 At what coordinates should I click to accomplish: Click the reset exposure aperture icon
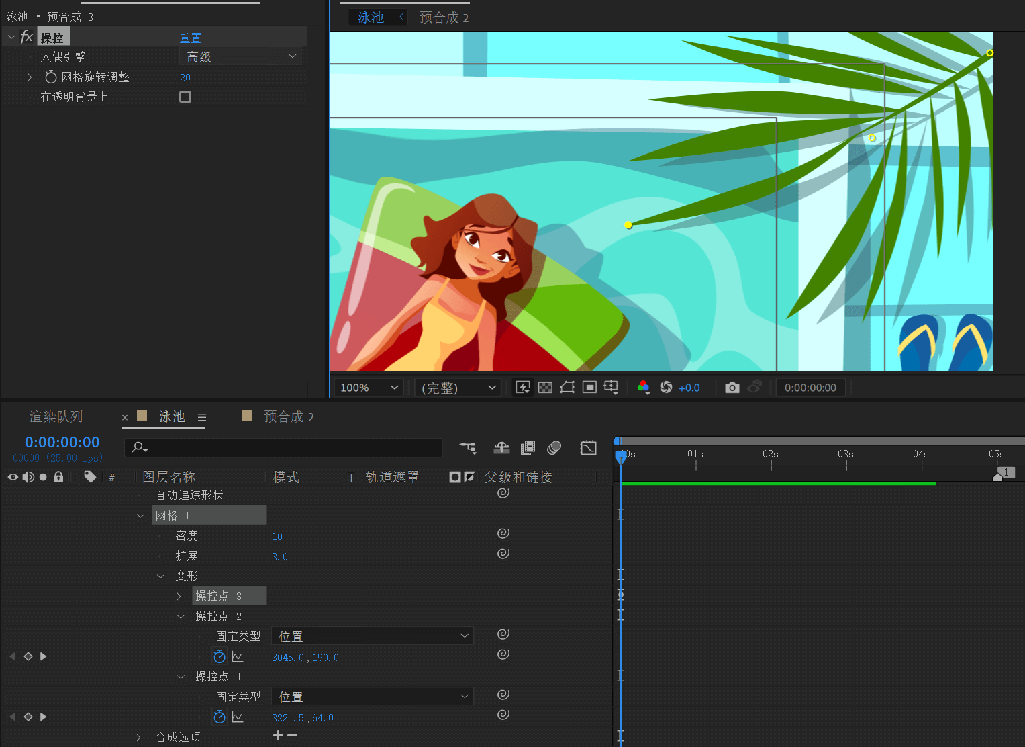666,388
